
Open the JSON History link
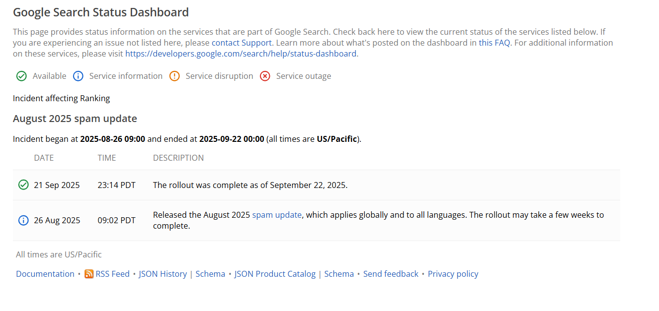pos(163,274)
